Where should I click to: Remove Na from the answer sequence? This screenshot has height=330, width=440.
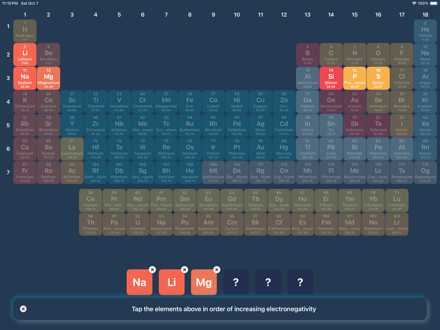[152, 270]
